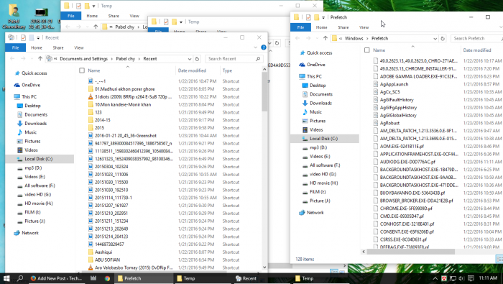503x284 pixels.
Task: Click Date modified column header in Recent
Action: (x=192, y=70)
